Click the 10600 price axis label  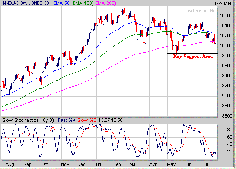point(226,15)
